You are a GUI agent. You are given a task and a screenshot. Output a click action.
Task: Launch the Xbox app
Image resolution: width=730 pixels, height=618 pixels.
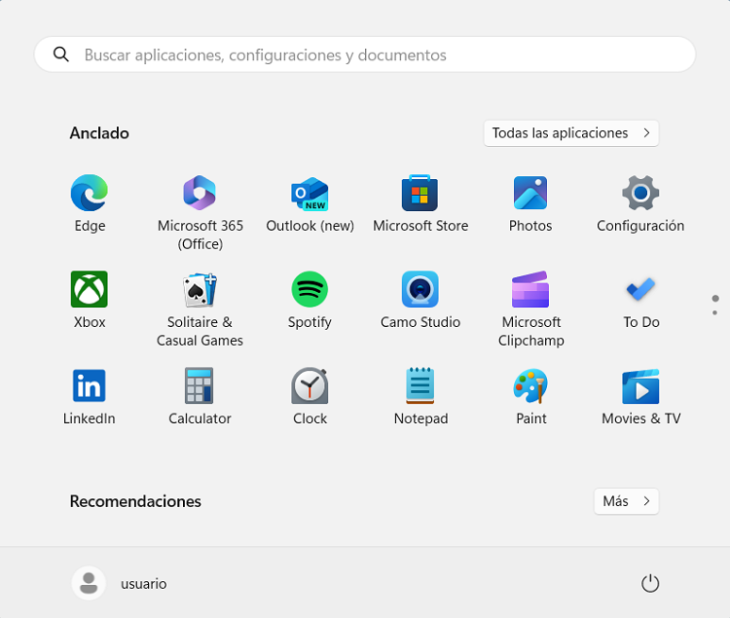(x=90, y=300)
